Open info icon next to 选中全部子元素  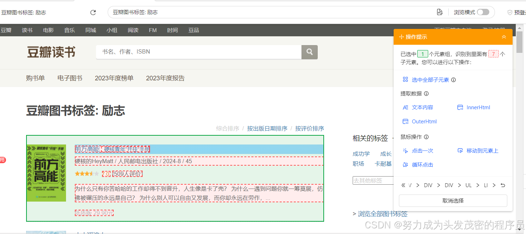tap(454, 80)
